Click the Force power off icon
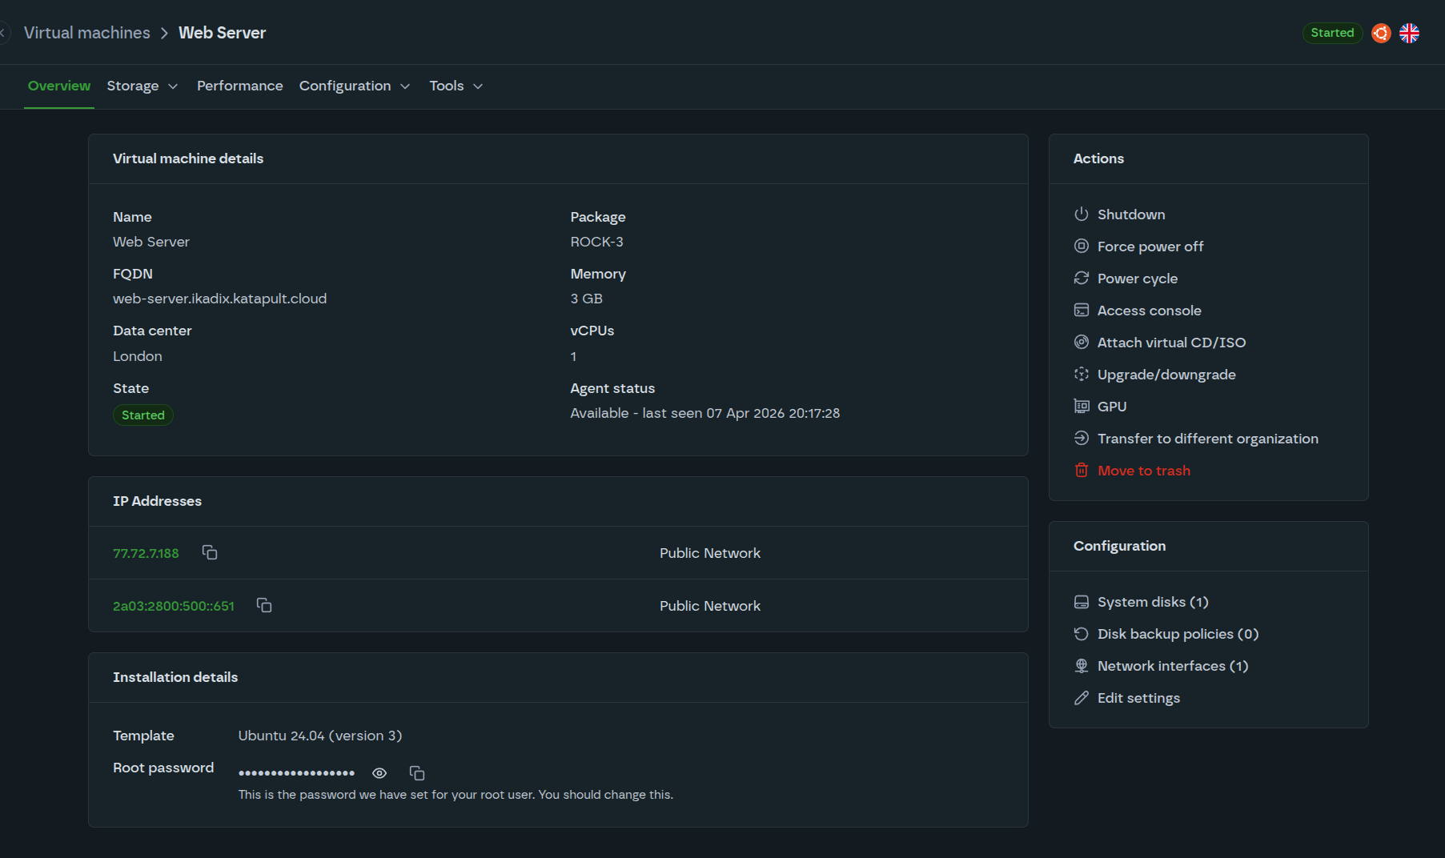This screenshot has height=858, width=1445. pos(1082,246)
